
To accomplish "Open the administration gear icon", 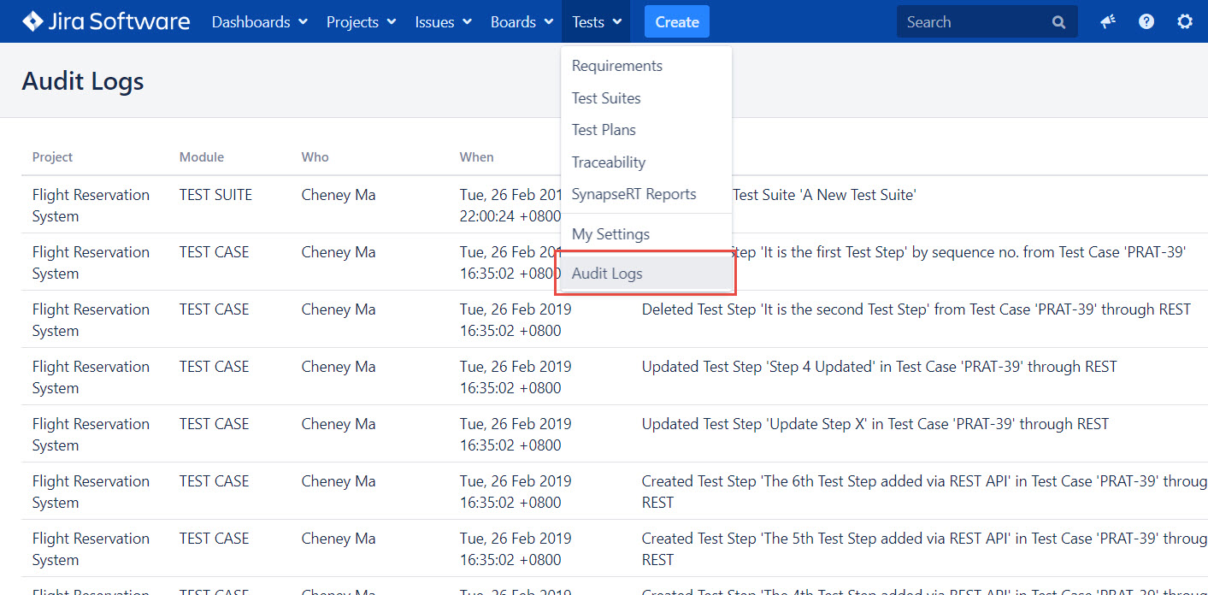I will point(1185,22).
